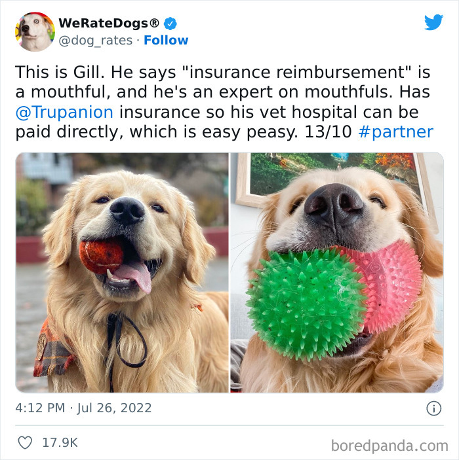Like the tweet with the heart icon

[x=25, y=442]
